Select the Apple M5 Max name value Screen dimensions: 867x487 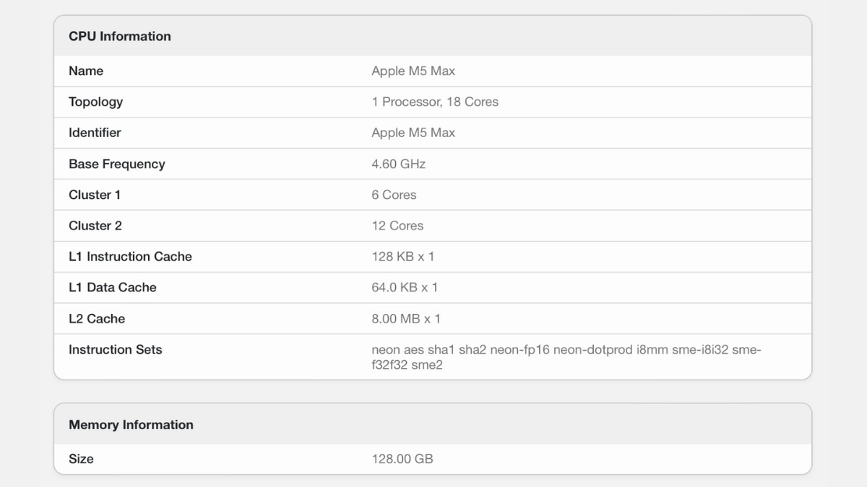(x=413, y=71)
